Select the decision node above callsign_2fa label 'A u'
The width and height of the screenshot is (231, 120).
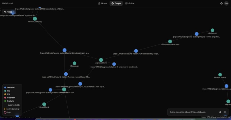tap(226, 86)
